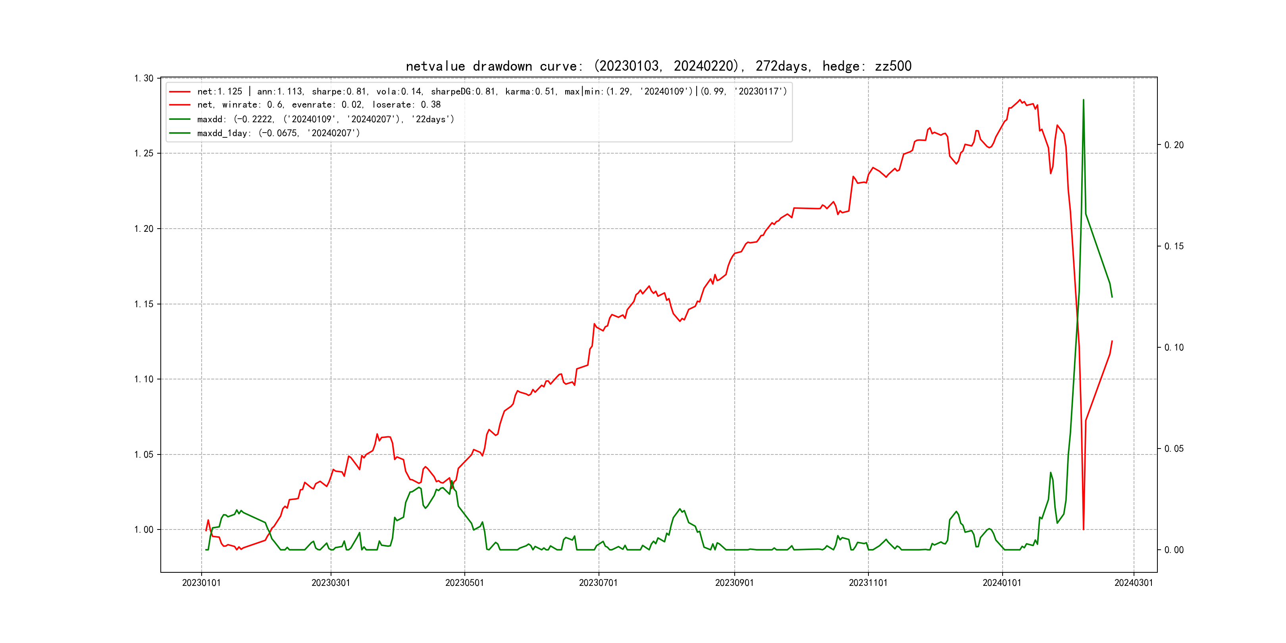Image resolution: width=1286 pixels, height=643 pixels.
Task: Click the red line swatch for winrate legend
Action: tap(180, 105)
